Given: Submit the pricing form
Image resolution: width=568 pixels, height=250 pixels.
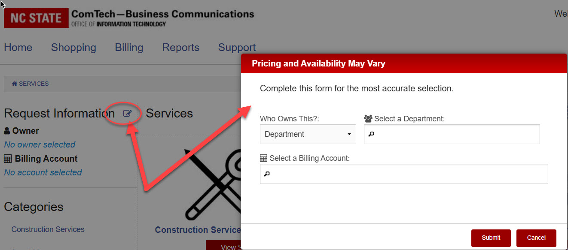Looking at the screenshot, I should tap(491, 238).
